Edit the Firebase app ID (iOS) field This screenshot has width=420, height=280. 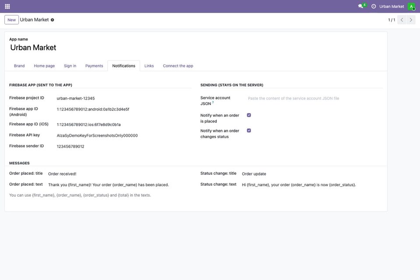point(124,124)
